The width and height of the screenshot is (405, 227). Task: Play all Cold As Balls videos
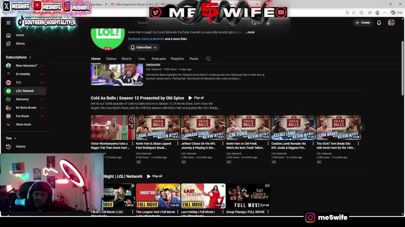coord(196,98)
